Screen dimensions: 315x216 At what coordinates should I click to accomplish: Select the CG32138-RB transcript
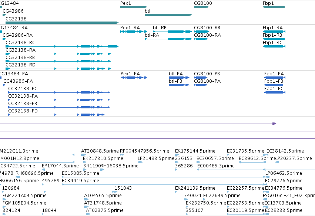pos(58,61)
